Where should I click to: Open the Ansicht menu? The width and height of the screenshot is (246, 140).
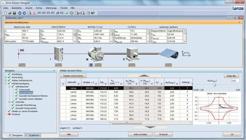29,8
